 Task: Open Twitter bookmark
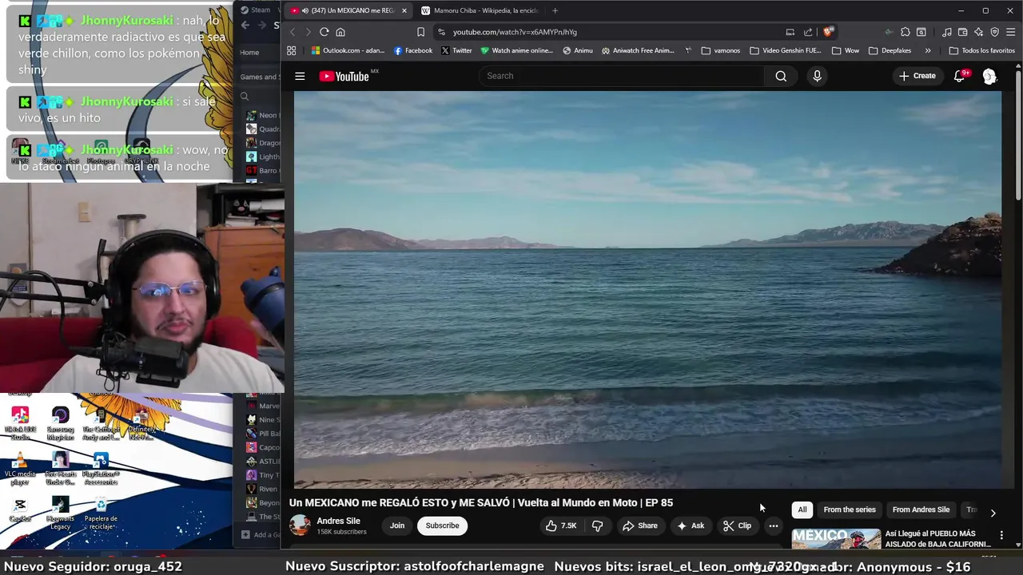tap(456, 50)
